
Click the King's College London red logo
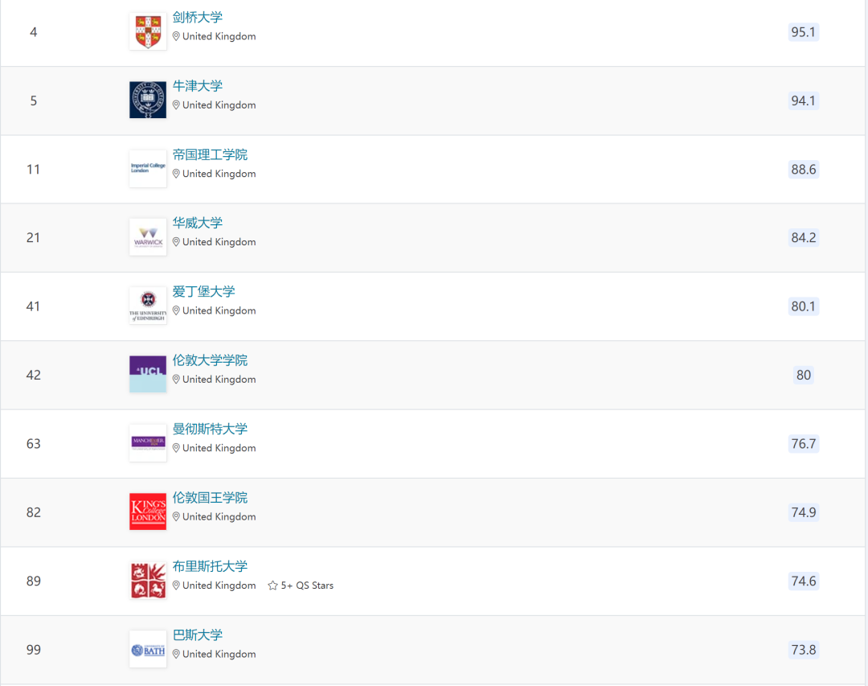[x=148, y=511]
